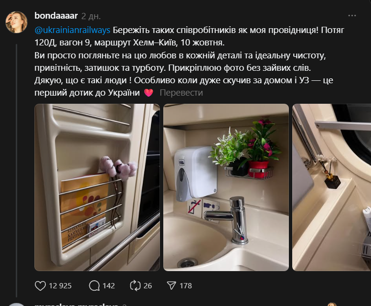Share the post with the paper plane icon

(171, 285)
